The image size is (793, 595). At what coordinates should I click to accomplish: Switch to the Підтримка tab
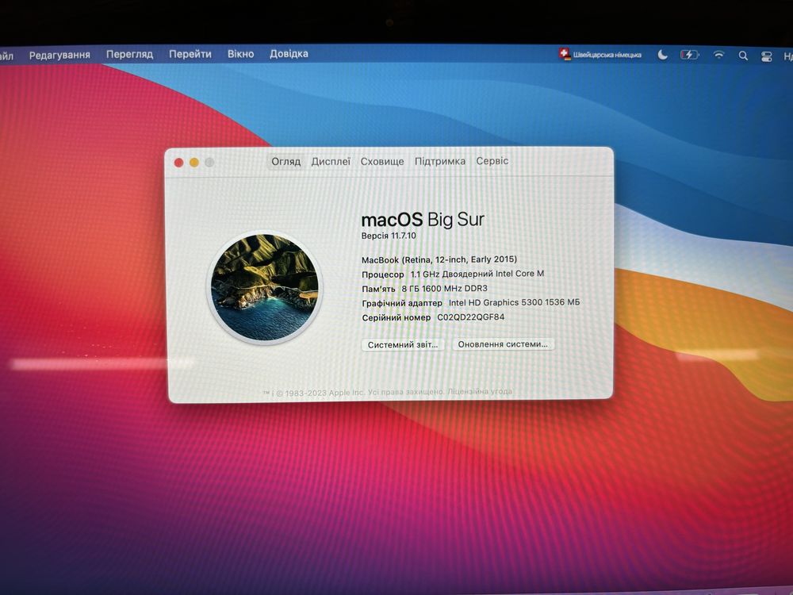click(440, 161)
